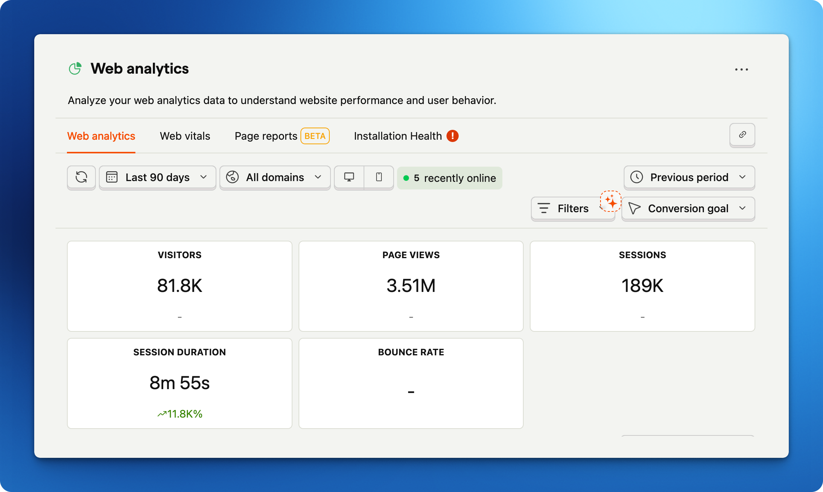823x492 pixels.
Task: Open the Conversion goal dropdown
Action: coord(688,208)
